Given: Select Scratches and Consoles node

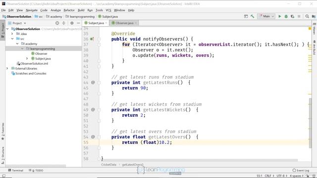Looking at the screenshot, I should [x=31, y=74].
